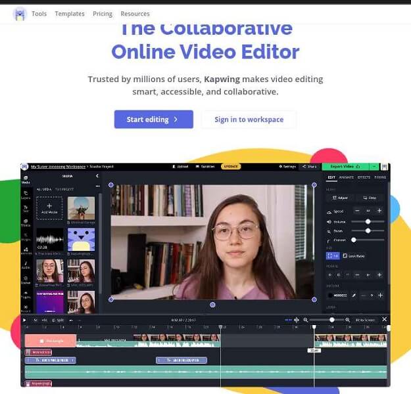Screen dimensions: 411x394
Task: Click the yellow Upgrade button
Action: 231,167
